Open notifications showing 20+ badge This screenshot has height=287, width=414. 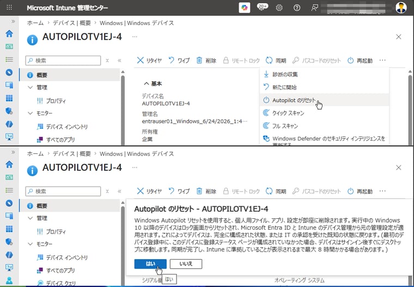click(262, 7)
